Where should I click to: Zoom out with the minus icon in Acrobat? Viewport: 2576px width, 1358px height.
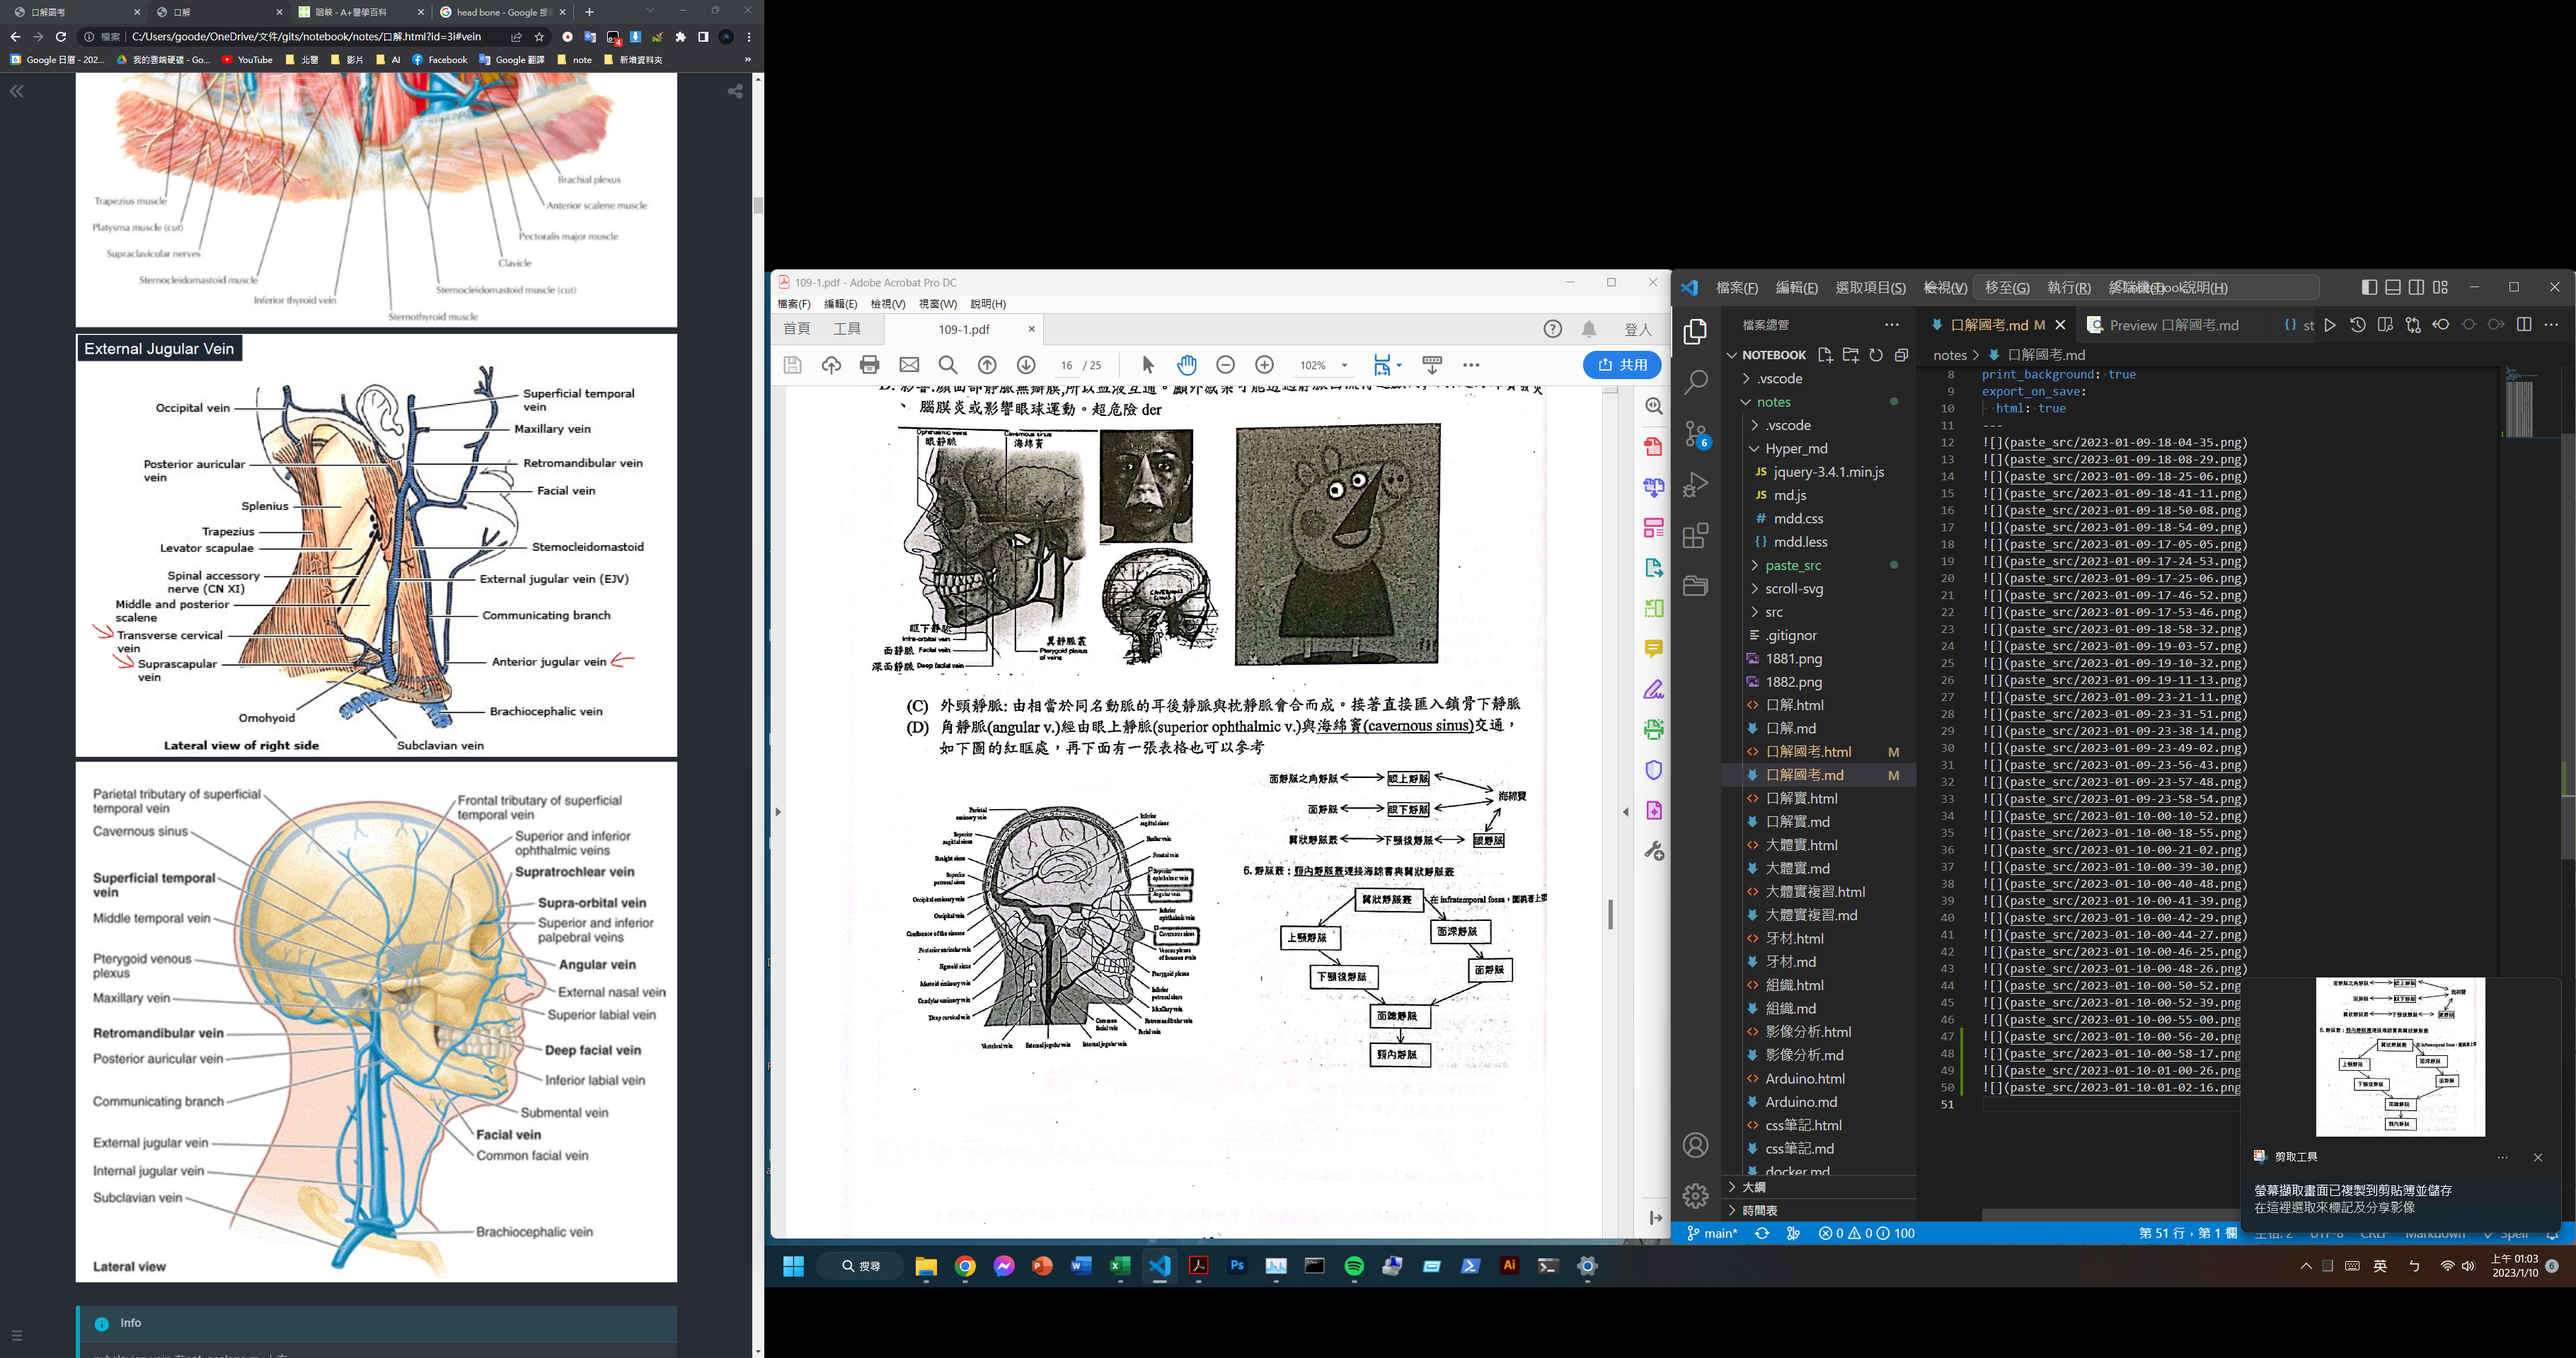click(x=1226, y=365)
